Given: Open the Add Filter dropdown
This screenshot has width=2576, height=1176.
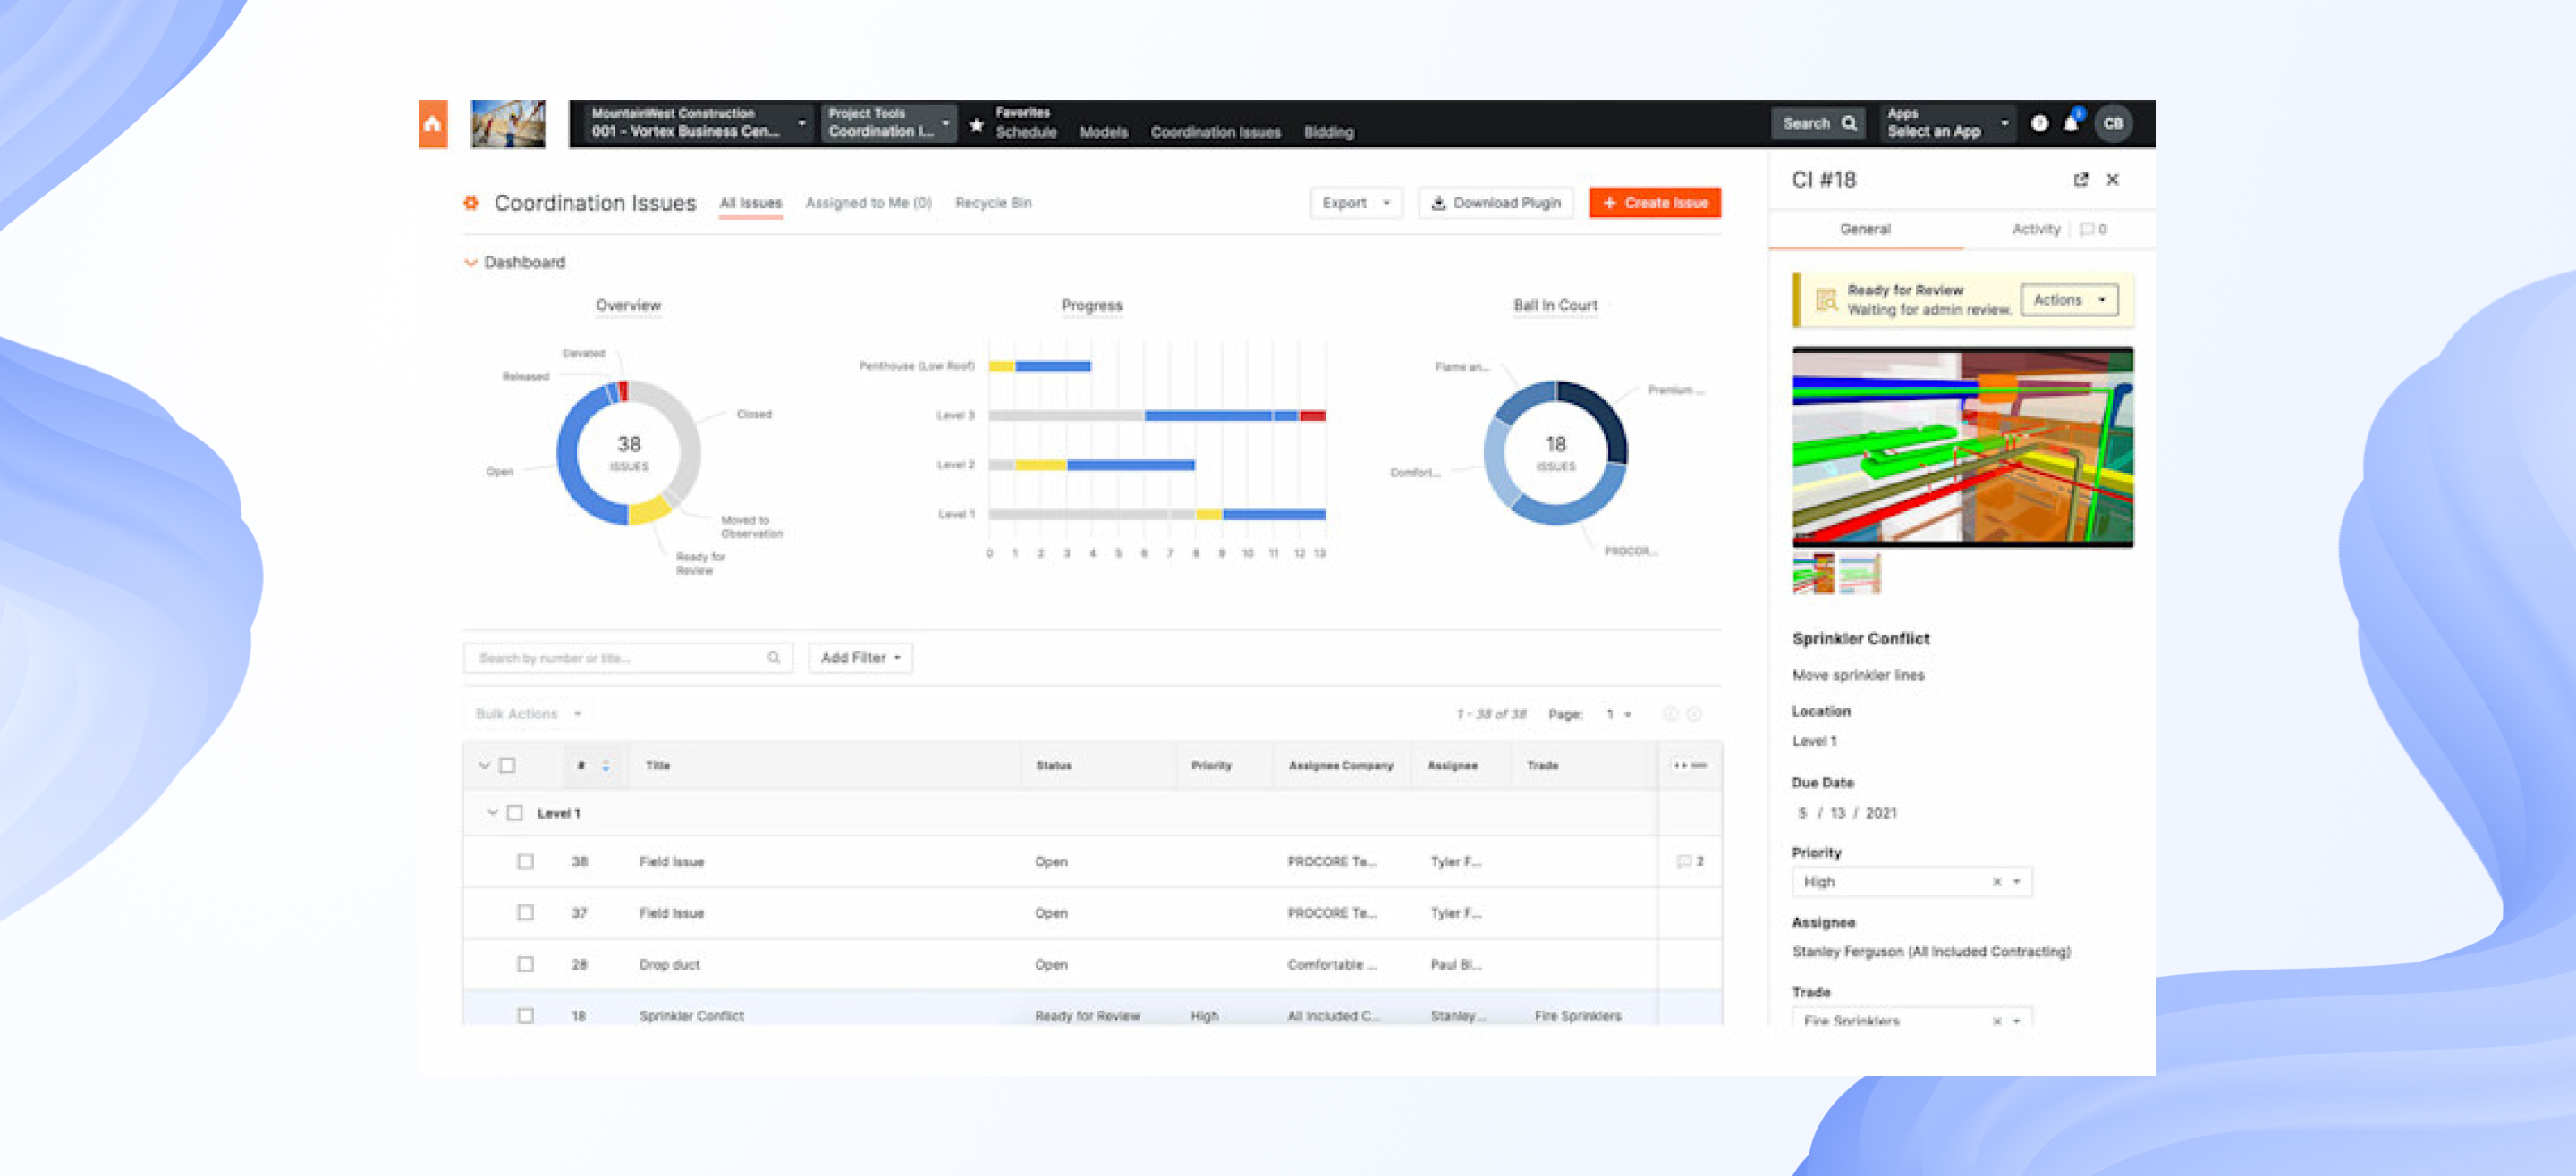Looking at the screenshot, I should pos(860,658).
